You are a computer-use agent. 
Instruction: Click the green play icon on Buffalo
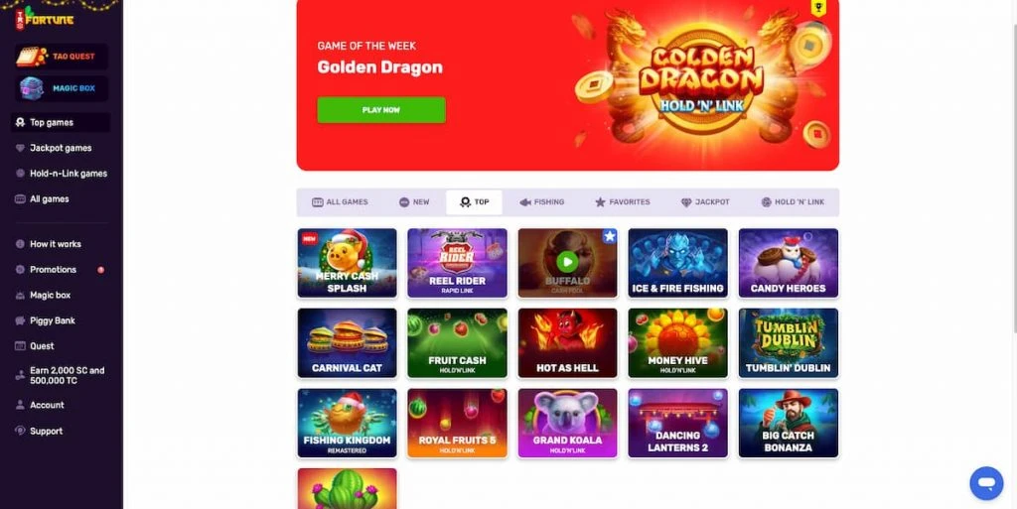click(x=567, y=262)
